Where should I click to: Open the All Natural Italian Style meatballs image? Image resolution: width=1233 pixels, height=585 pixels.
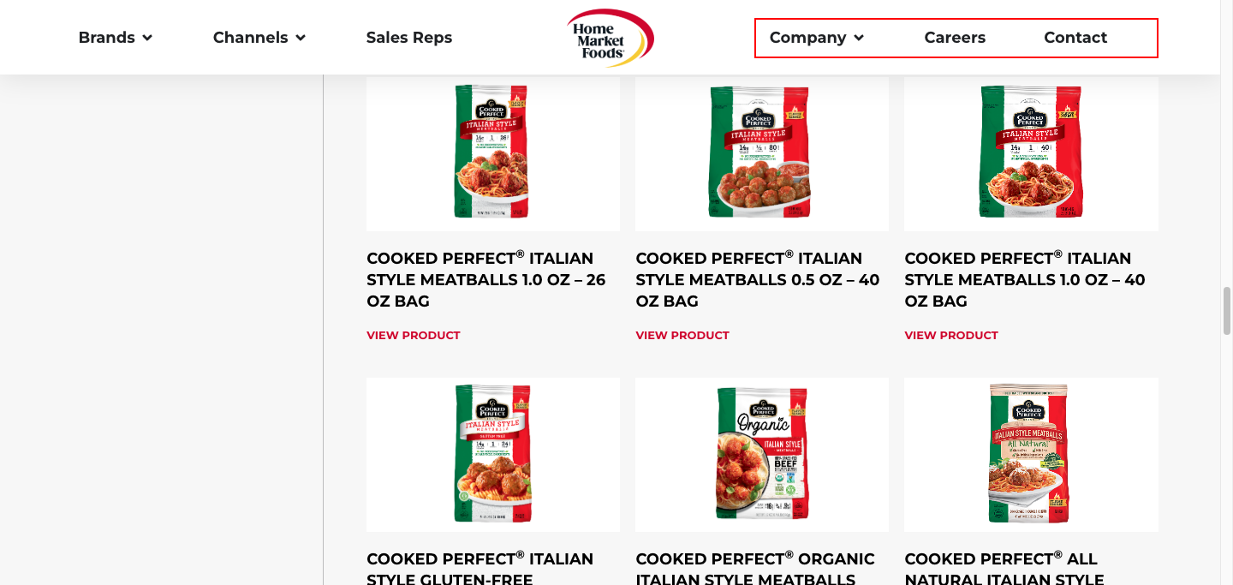(x=1030, y=454)
